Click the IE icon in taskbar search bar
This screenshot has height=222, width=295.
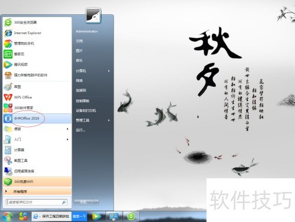click(x=35, y=217)
